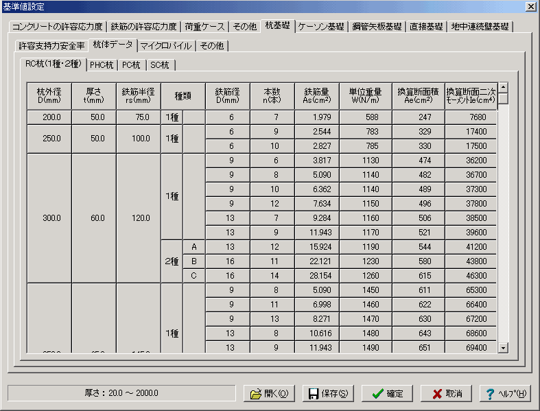Click the 保存 (Save) floppy disk button

328,394
